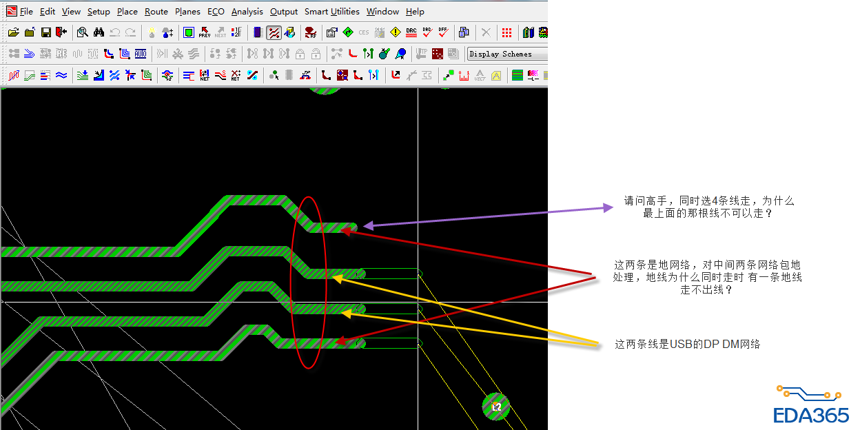860x430 pixels.
Task: Open the Help menu
Action: [x=415, y=12]
